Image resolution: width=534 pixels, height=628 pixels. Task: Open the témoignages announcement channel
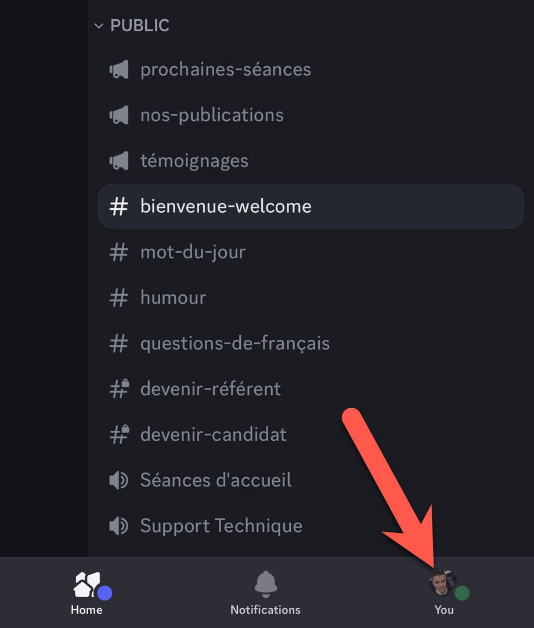(194, 161)
